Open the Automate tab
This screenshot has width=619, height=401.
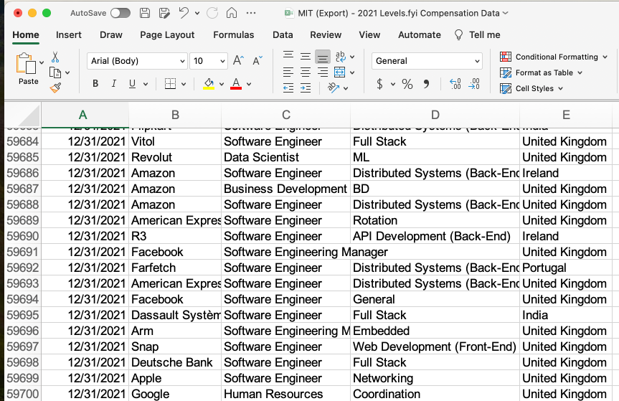[420, 34]
